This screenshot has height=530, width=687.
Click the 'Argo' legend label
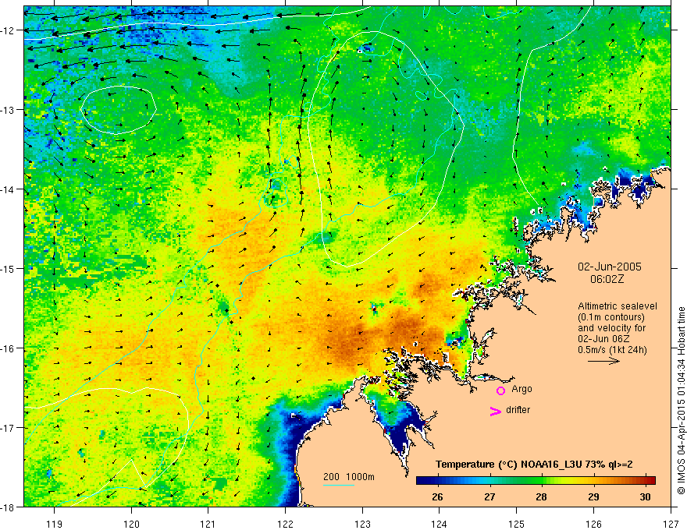coord(521,389)
